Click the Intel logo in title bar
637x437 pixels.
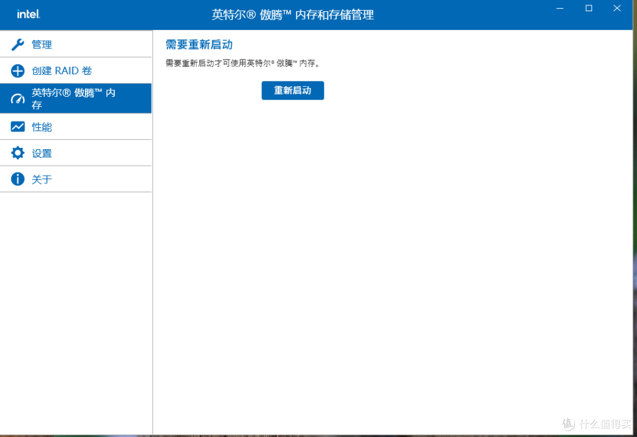[28, 14]
